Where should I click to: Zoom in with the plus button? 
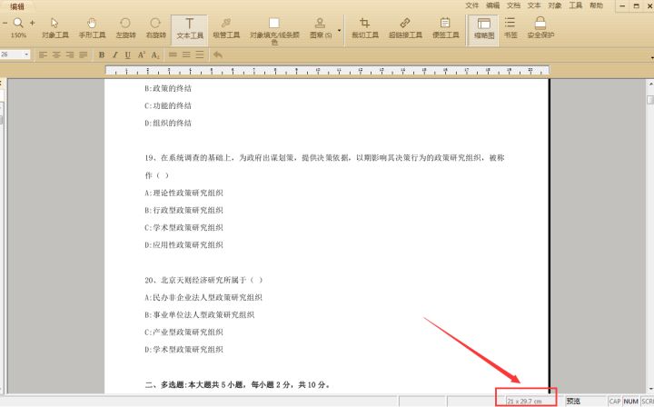point(32,23)
